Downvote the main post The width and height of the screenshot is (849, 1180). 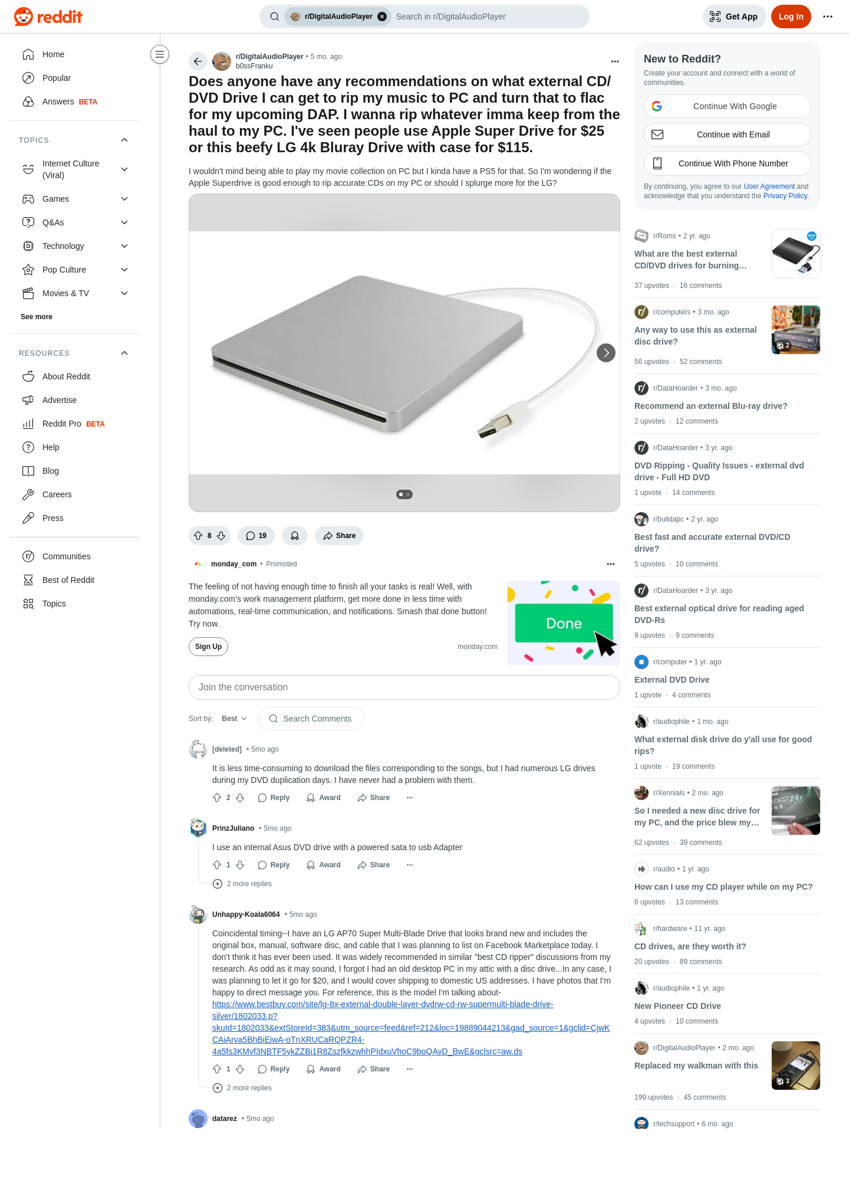221,536
